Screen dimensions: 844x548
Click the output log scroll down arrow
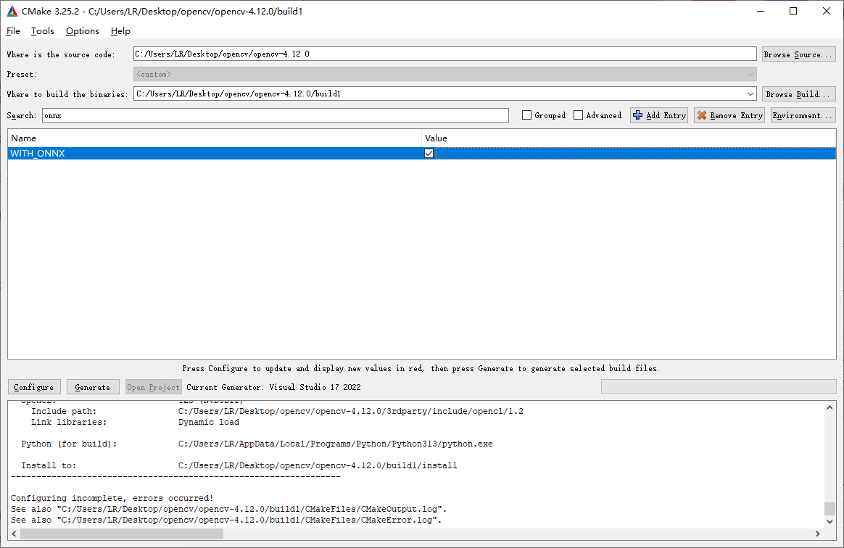coord(830,522)
